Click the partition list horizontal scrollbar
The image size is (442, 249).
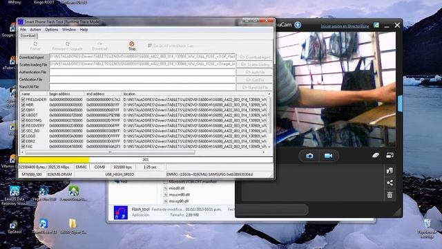pos(110,152)
